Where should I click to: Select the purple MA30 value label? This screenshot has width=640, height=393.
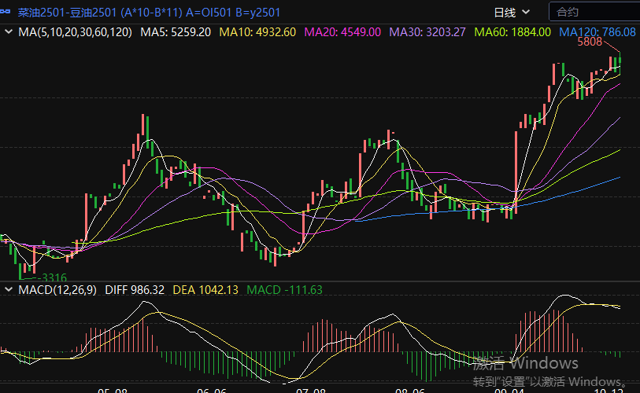(x=427, y=32)
